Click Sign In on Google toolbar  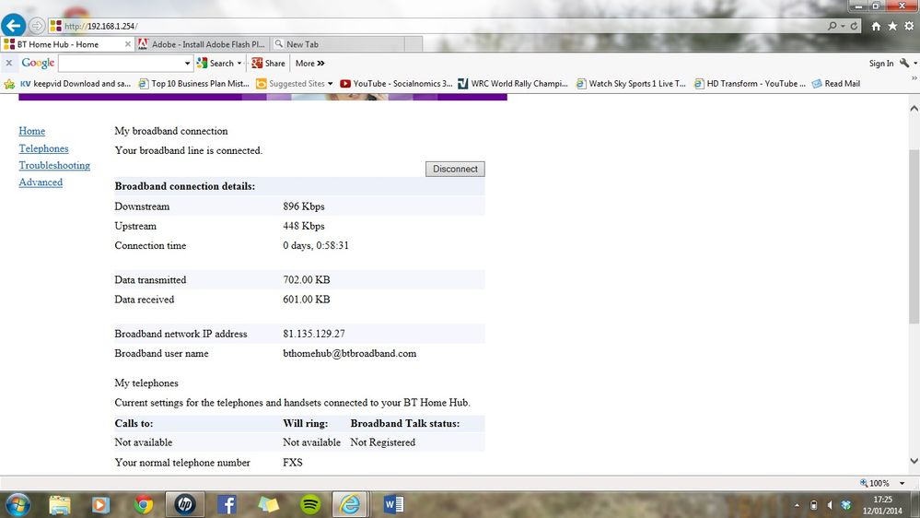[x=881, y=63]
